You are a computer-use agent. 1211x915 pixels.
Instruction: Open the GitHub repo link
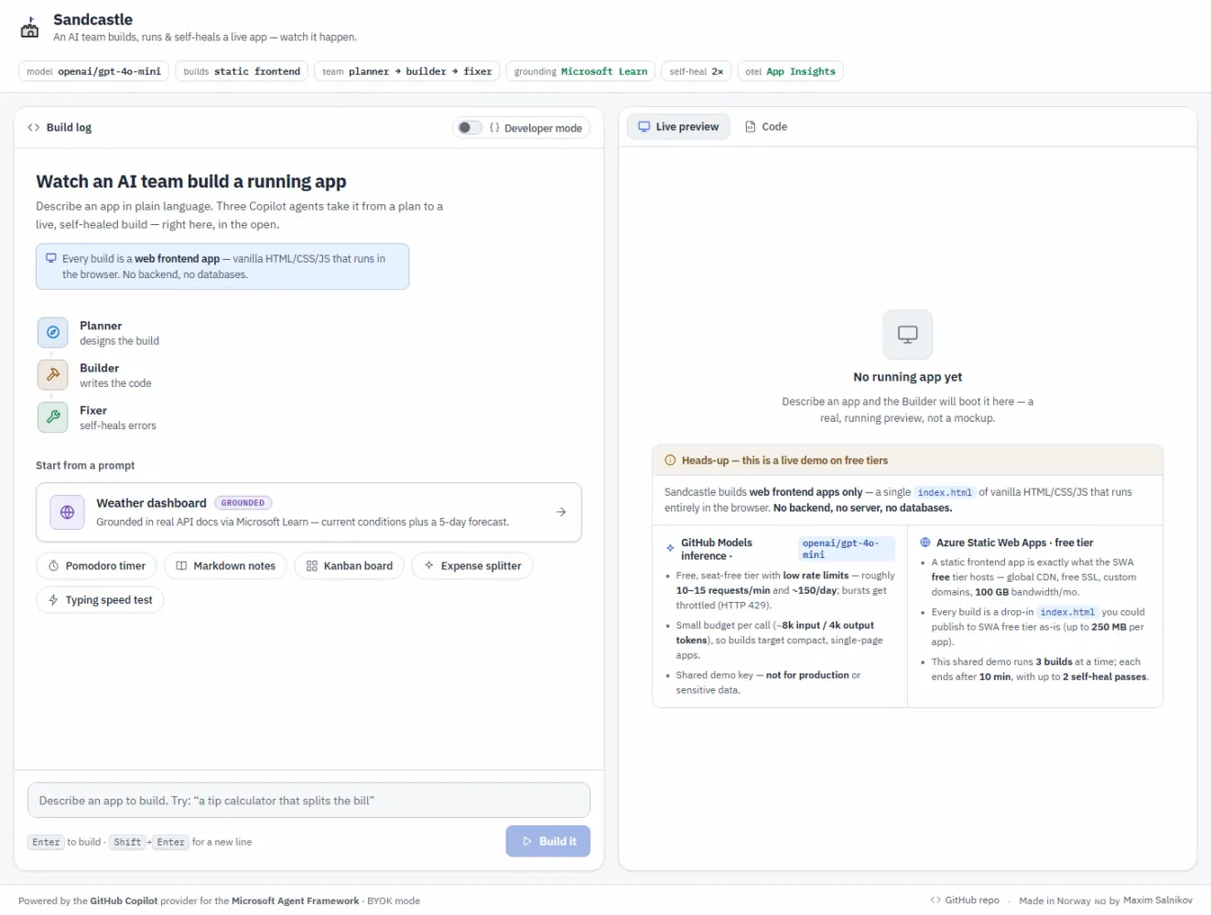click(x=965, y=900)
